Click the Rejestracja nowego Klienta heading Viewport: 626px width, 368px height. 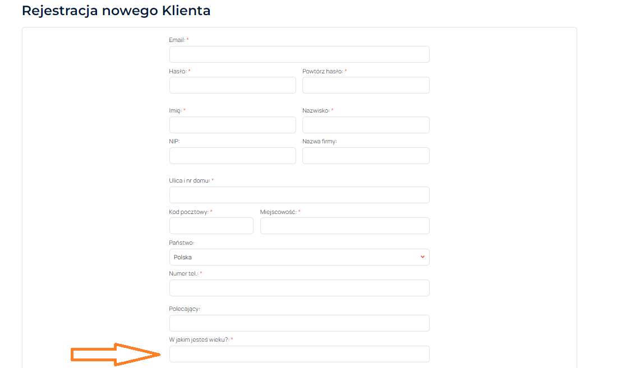click(x=116, y=11)
